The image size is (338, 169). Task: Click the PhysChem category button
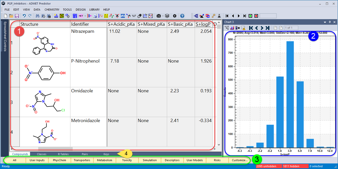coord(59,160)
